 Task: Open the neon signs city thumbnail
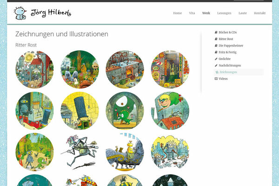pos(170,69)
